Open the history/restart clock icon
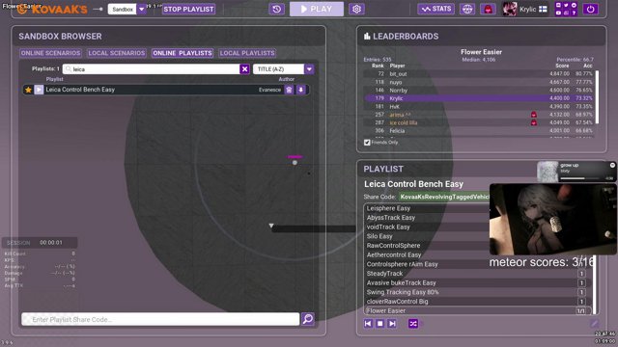Viewport: 618px width, 347px height. click(x=277, y=9)
